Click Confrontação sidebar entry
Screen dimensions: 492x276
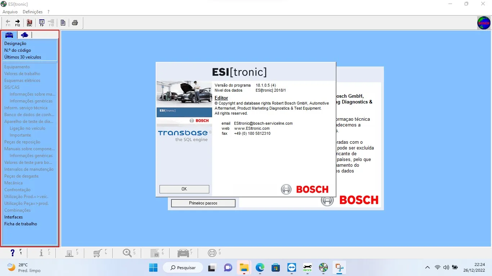pos(17,190)
